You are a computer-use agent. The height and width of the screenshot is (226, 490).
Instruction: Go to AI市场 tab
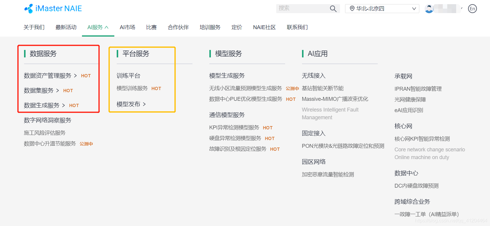pos(127,27)
